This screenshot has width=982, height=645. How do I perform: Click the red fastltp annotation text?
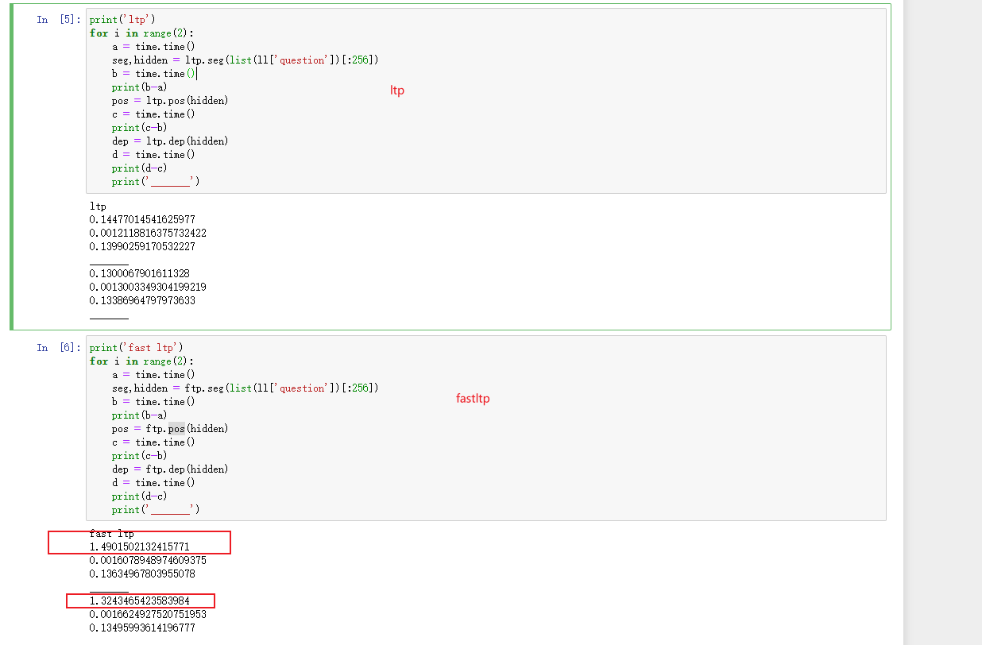(x=473, y=398)
